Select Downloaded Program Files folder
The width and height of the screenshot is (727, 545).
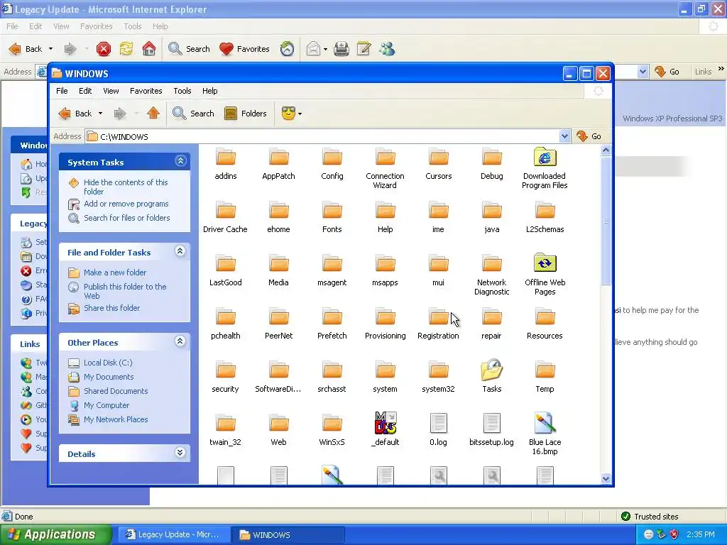545,169
